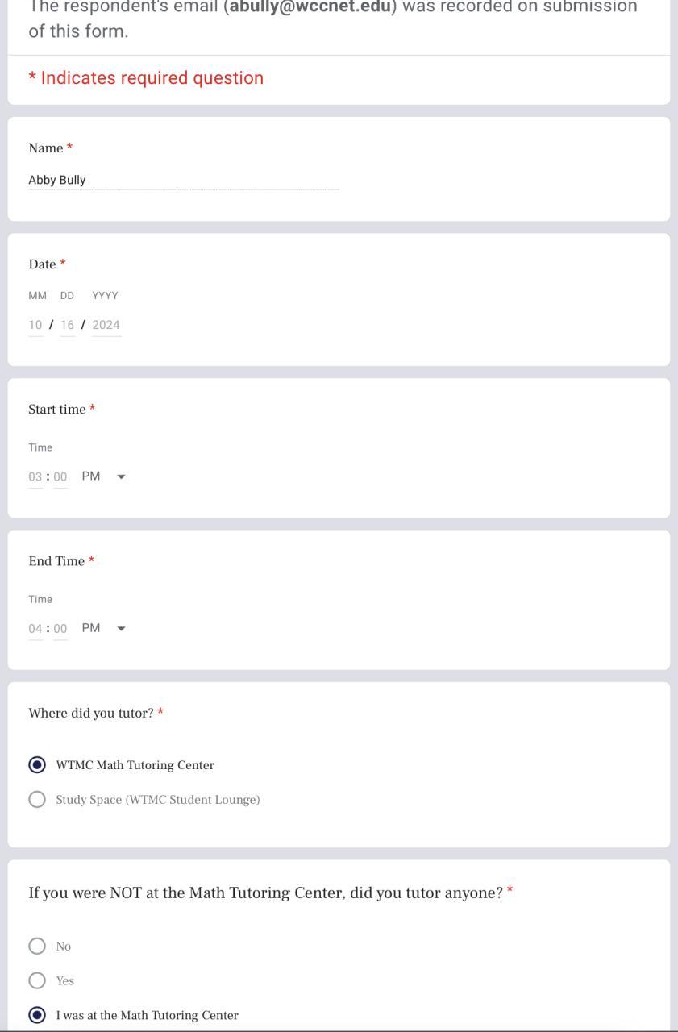The image size is (678, 1032).
Task: Click the Indicates required question notice
Action: (146, 78)
